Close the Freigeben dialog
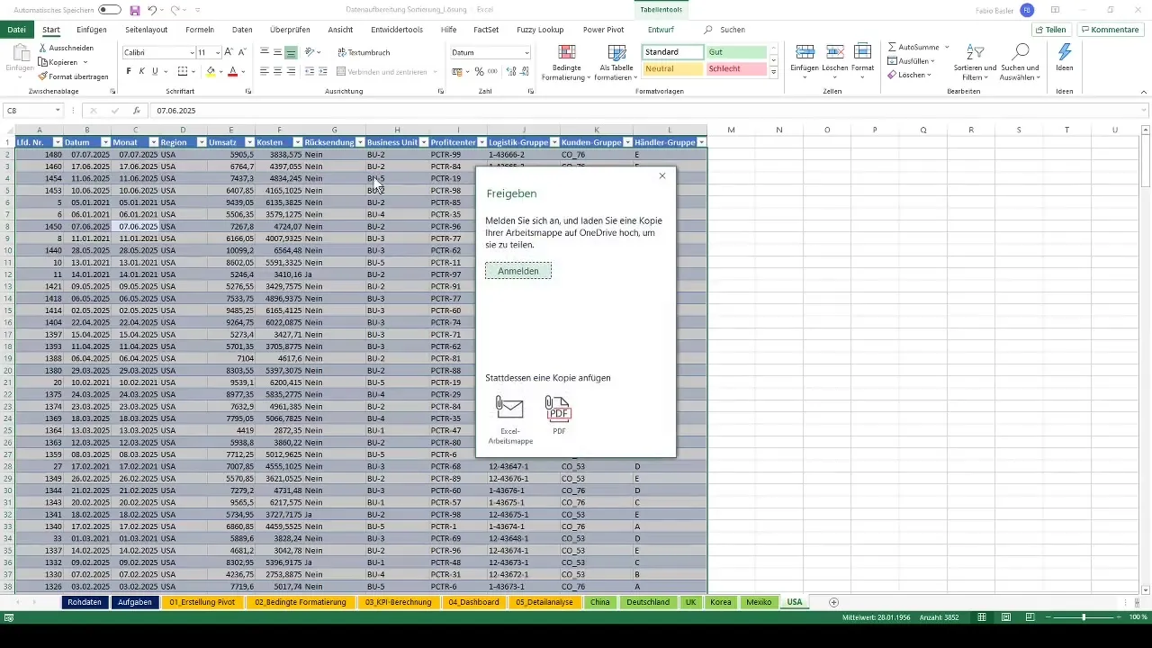The height and width of the screenshot is (648, 1152). pyautogui.click(x=662, y=175)
